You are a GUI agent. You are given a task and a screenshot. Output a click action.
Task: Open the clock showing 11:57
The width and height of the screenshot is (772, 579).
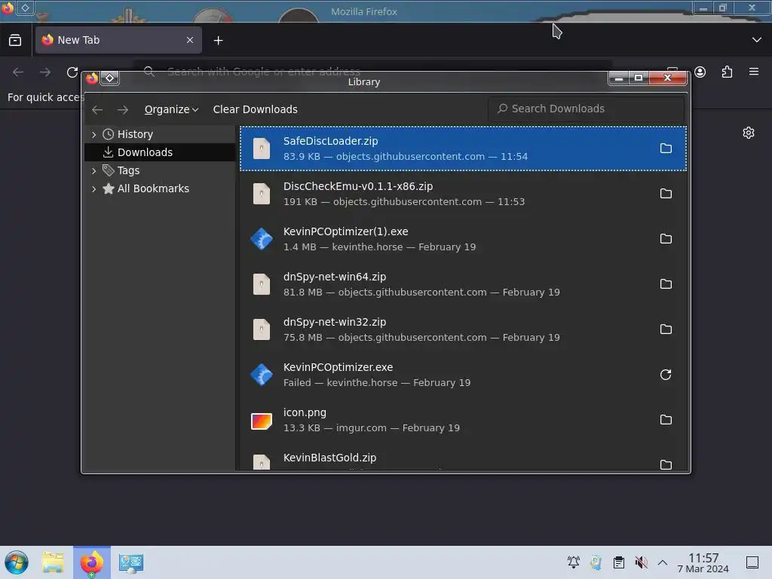coord(703,562)
